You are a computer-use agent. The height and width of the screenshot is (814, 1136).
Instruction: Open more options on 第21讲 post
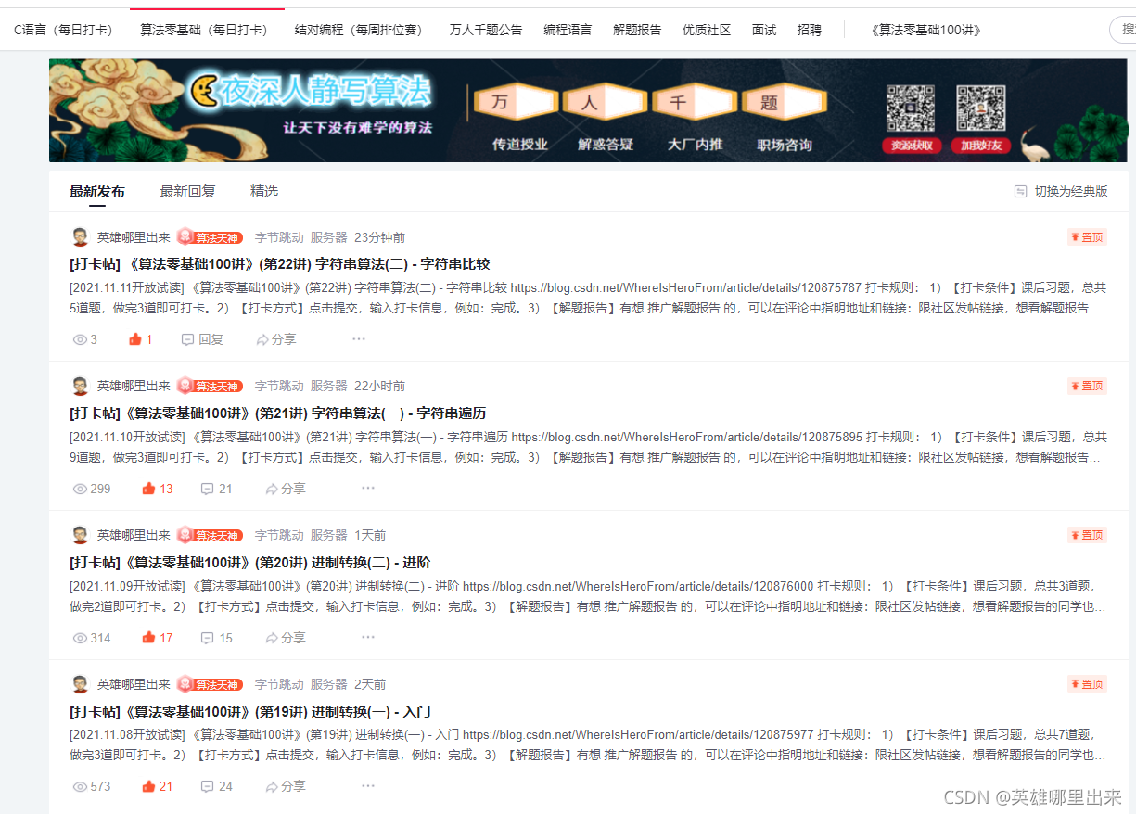click(368, 489)
